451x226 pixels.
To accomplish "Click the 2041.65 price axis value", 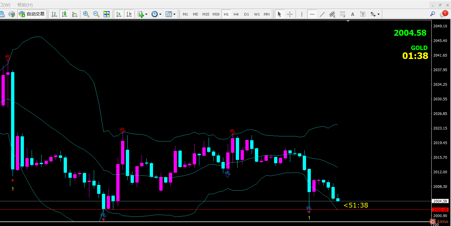I will point(440,55).
